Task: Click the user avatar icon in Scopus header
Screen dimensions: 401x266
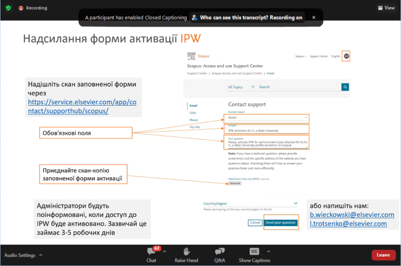Action: [x=346, y=56]
